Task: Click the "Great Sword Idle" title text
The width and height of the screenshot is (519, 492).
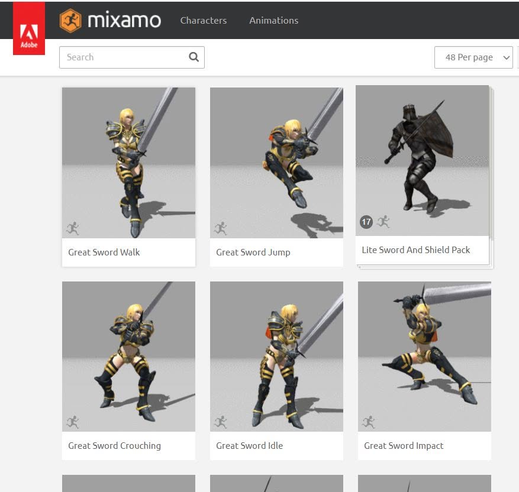Action: (x=250, y=446)
